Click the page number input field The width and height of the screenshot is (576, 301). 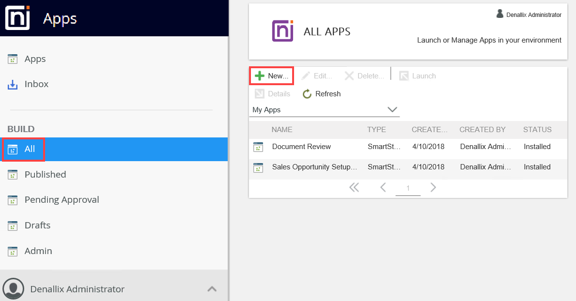point(408,188)
